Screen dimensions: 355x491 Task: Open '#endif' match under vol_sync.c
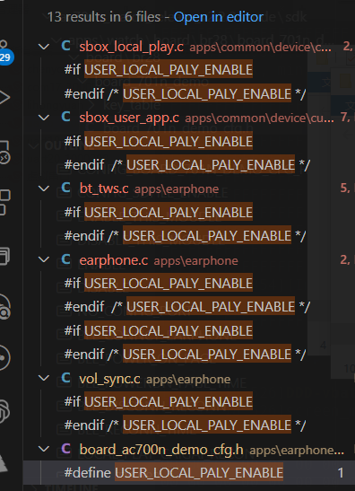(x=185, y=425)
